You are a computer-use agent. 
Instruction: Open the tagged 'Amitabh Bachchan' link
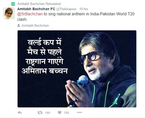pos(35,26)
